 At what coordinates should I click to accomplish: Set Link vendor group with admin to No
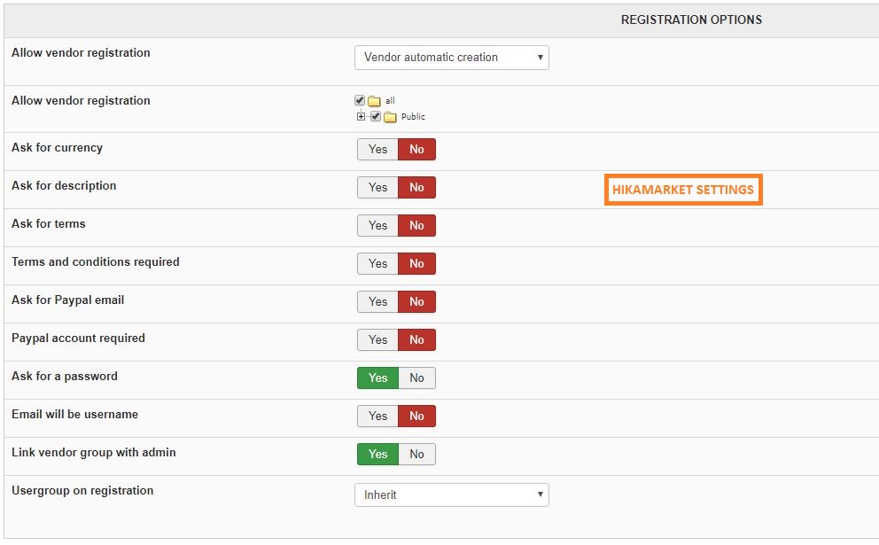coord(416,454)
